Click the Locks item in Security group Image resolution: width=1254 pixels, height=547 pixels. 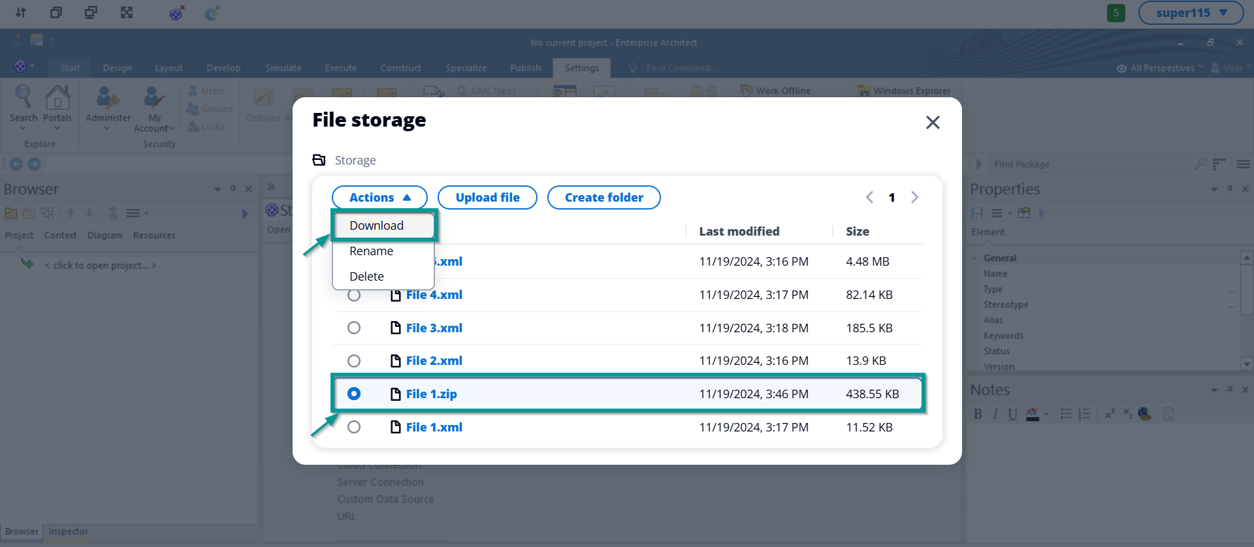pyautogui.click(x=207, y=127)
